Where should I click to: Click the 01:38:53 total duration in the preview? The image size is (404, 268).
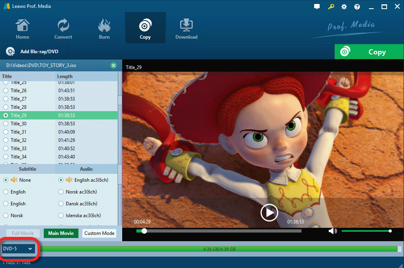click(296, 221)
